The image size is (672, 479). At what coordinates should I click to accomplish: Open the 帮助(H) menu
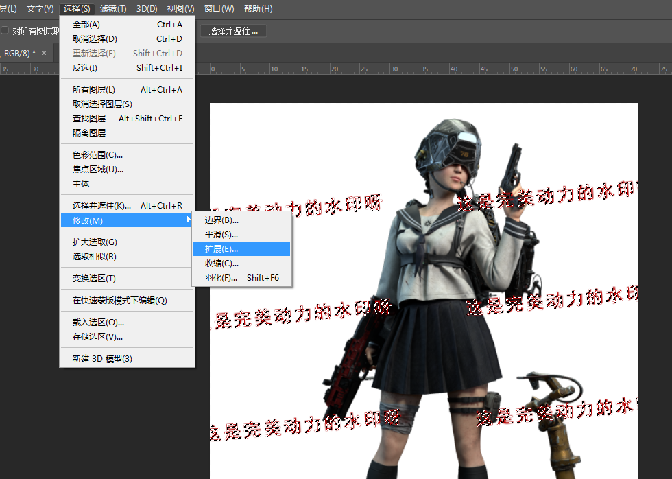point(258,9)
